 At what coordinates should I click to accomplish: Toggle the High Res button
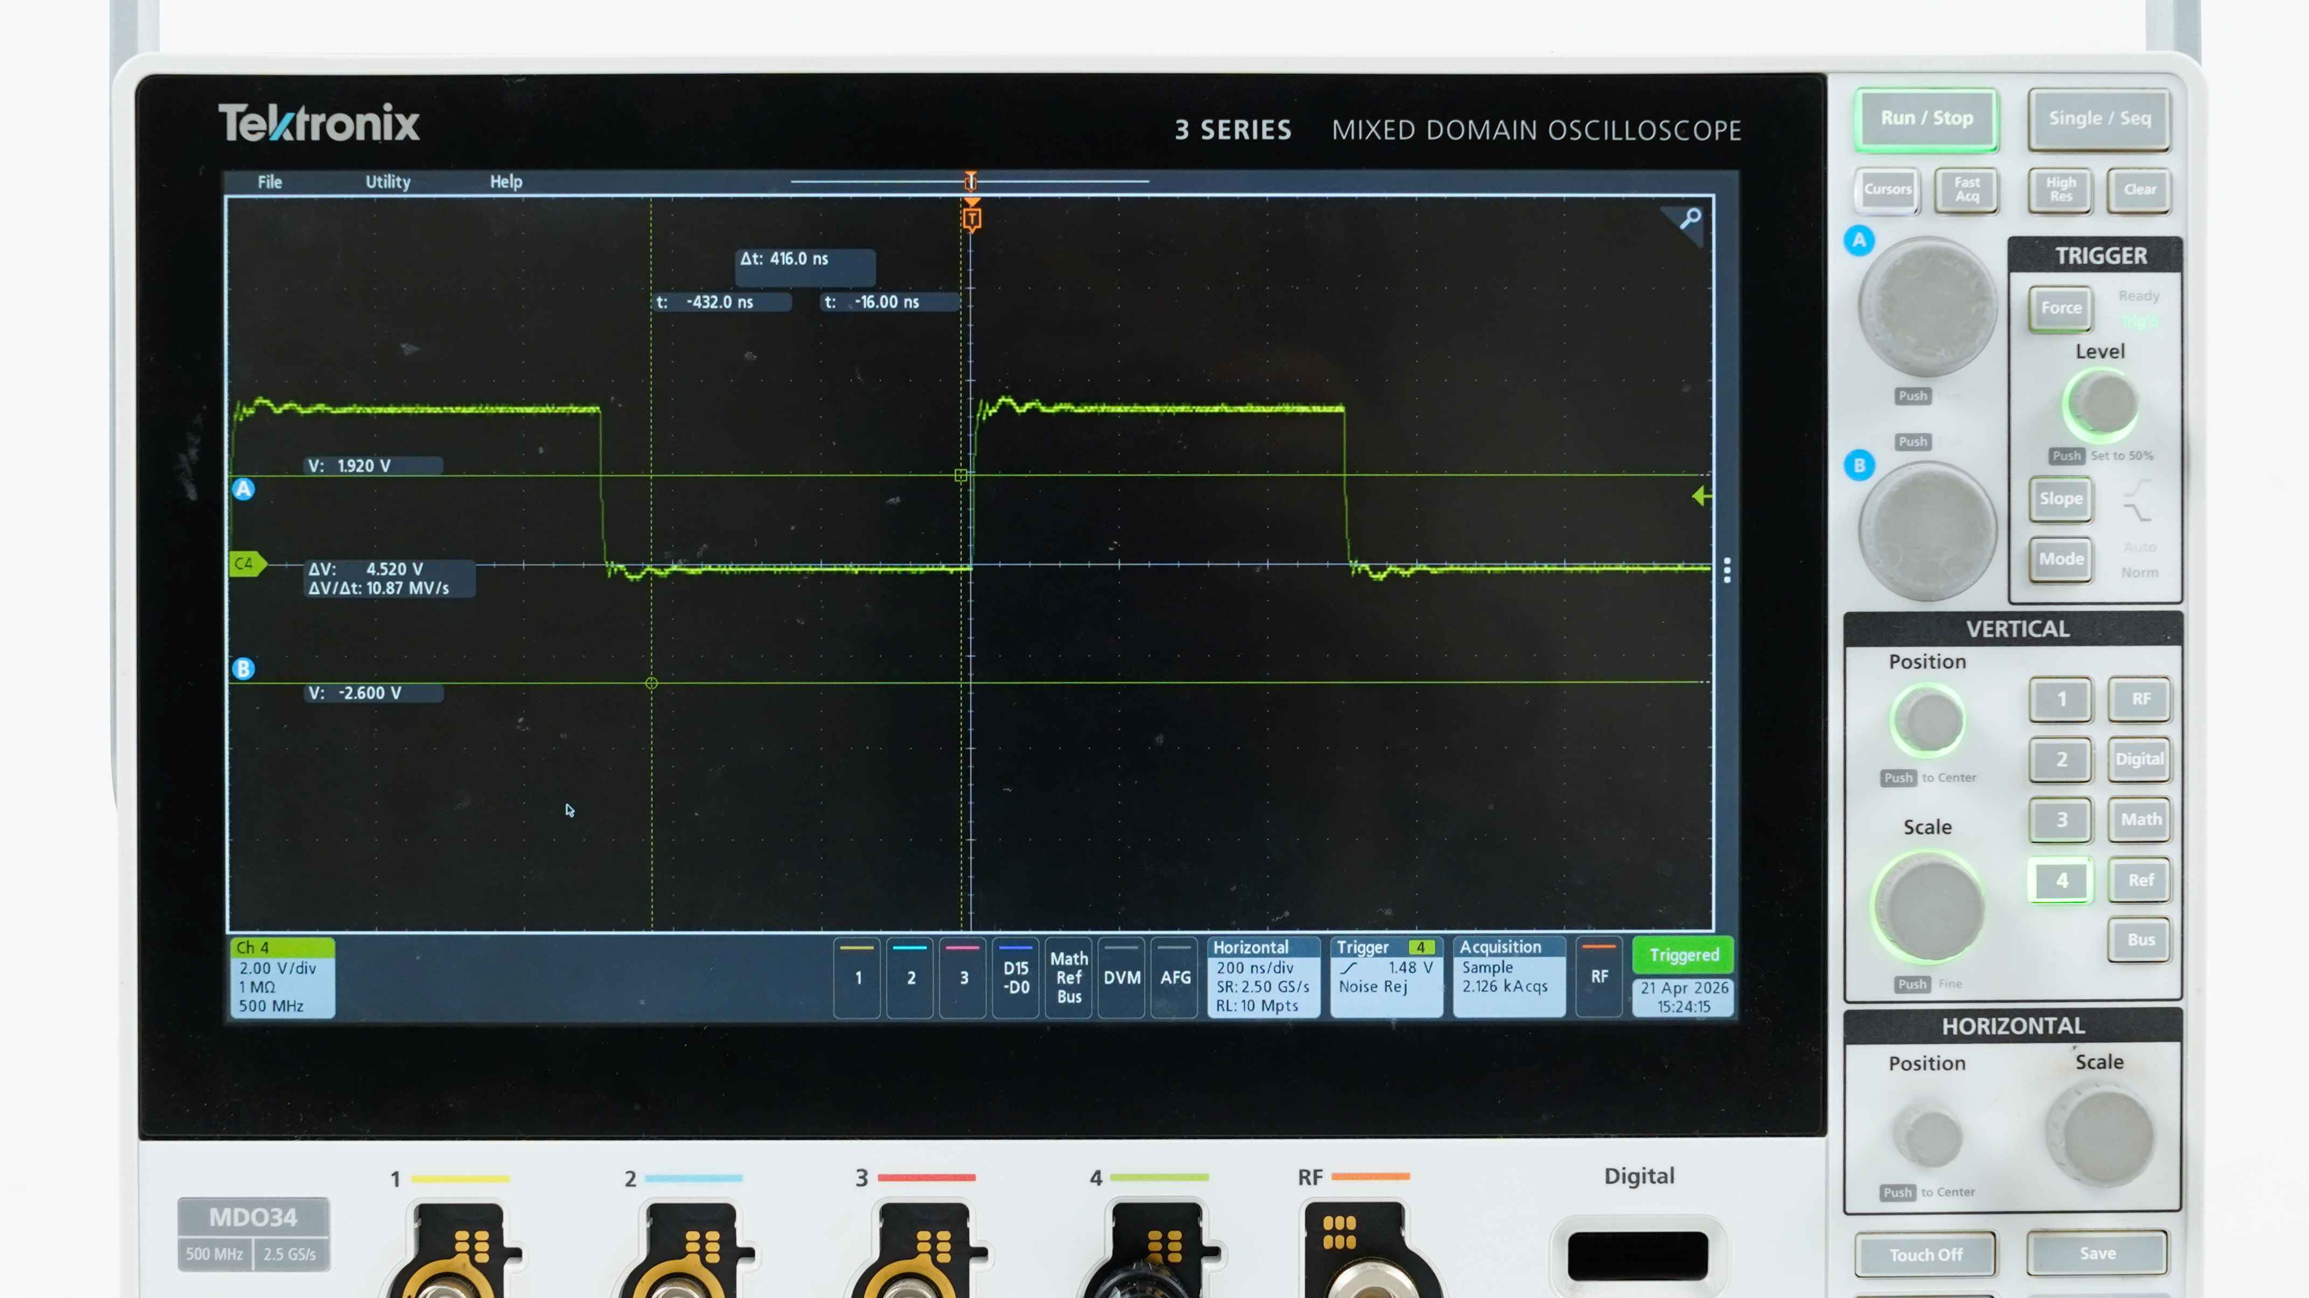(2061, 190)
